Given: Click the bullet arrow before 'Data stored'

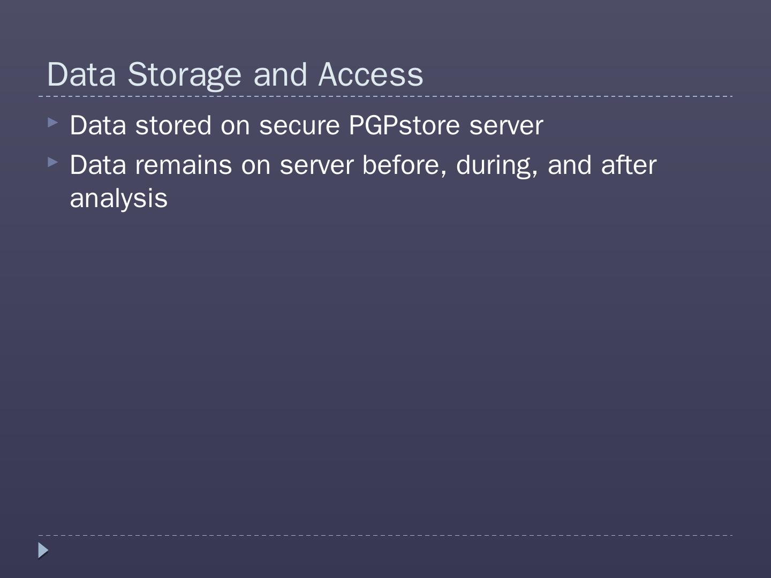Looking at the screenshot, I should 52,123.
